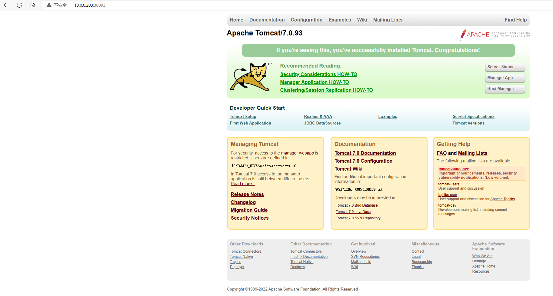Click the Host Manager button
Screen dimensions: 553x296
click(505, 89)
